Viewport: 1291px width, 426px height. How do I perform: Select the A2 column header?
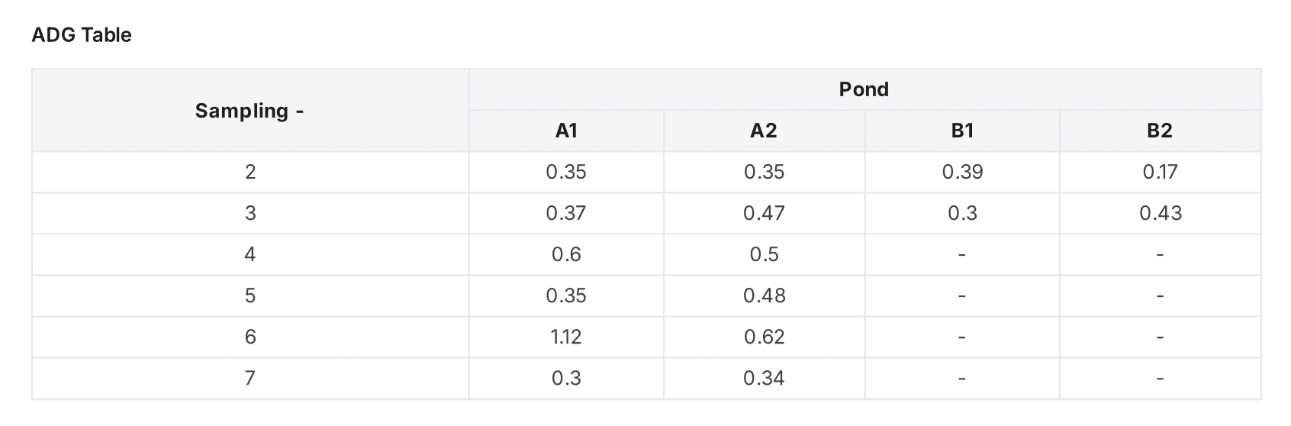coord(764,131)
